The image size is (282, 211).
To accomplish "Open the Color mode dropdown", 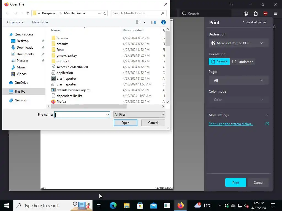I will (238, 99).
